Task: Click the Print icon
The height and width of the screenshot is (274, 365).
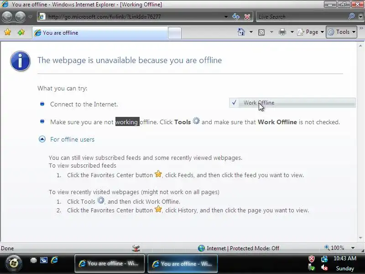Action: [282, 32]
